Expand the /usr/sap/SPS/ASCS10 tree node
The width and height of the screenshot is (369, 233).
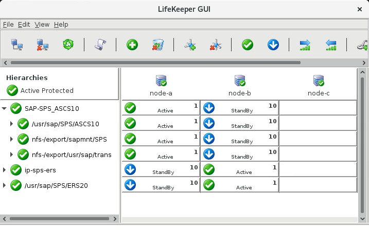click(11, 124)
